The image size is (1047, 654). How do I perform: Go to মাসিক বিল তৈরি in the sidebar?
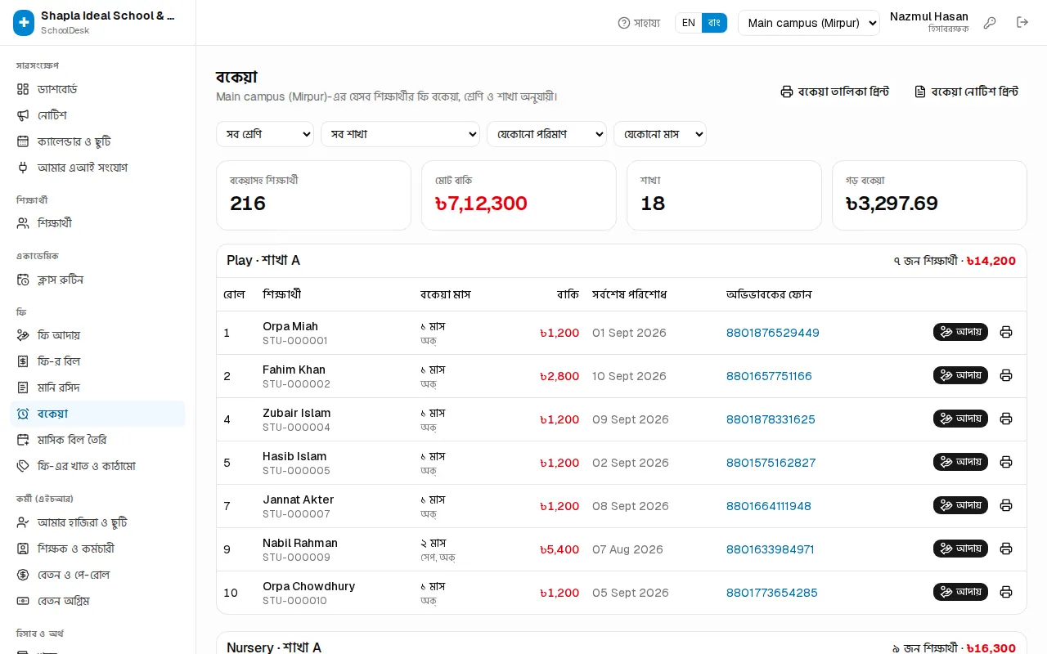pos(97,440)
